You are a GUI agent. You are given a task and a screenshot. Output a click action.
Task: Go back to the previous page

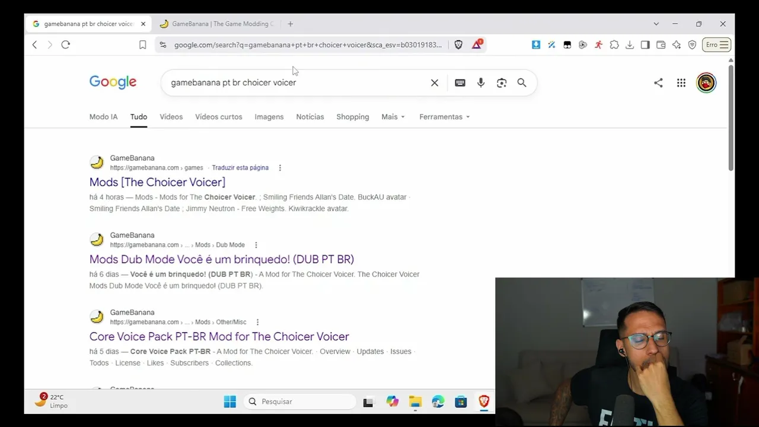[x=34, y=44]
